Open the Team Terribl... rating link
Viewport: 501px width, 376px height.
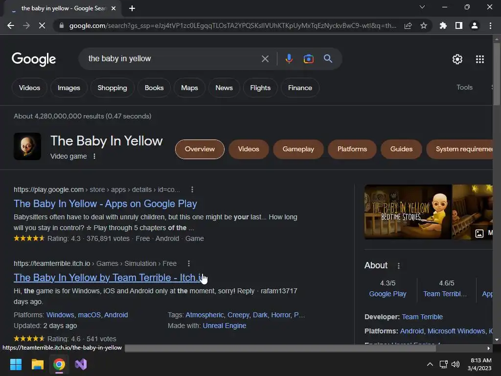pos(445,294)
